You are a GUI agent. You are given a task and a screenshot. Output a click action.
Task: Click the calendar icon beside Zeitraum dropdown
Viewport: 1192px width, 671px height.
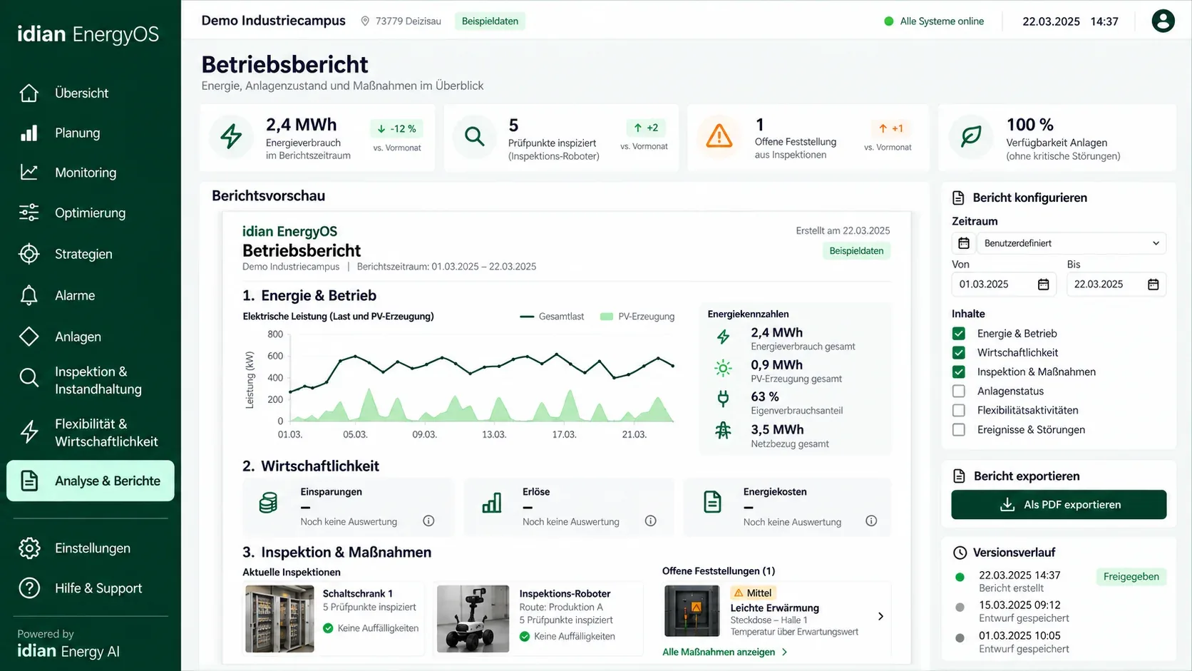(x=963, y=243)
